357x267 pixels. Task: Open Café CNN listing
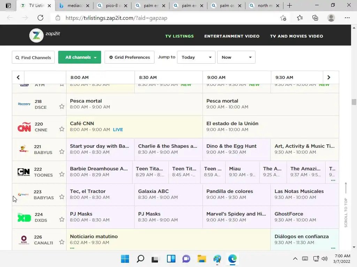click(x=135, y=127)
